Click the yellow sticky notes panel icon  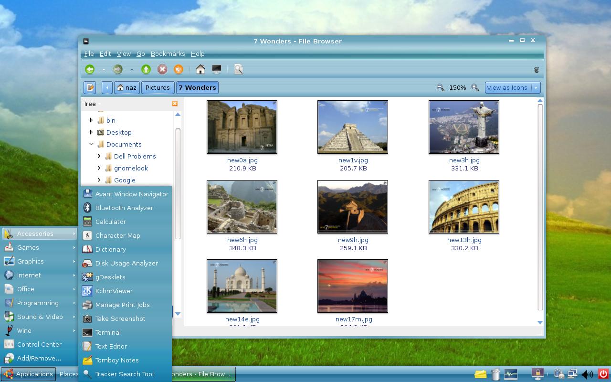click(x=480, y=374)
